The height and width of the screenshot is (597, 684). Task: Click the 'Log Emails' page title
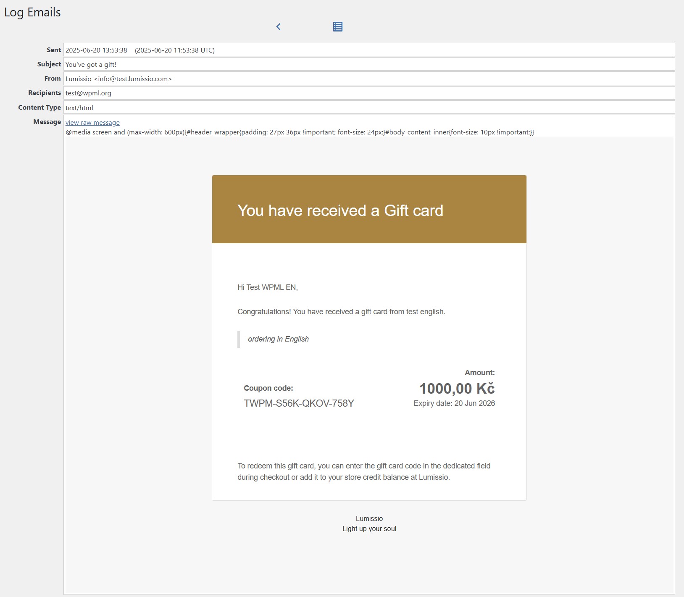point(32,13)
